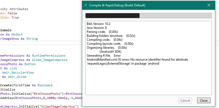This screenshot has height=108, width=219.
Task: Select the 'Java Version: 8' log line
Action: click(97, 28)
